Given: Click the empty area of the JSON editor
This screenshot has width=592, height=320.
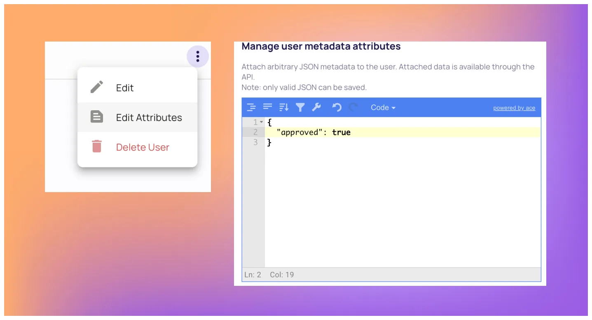Looking at the screenshot, I should click(x=402, y=206).
